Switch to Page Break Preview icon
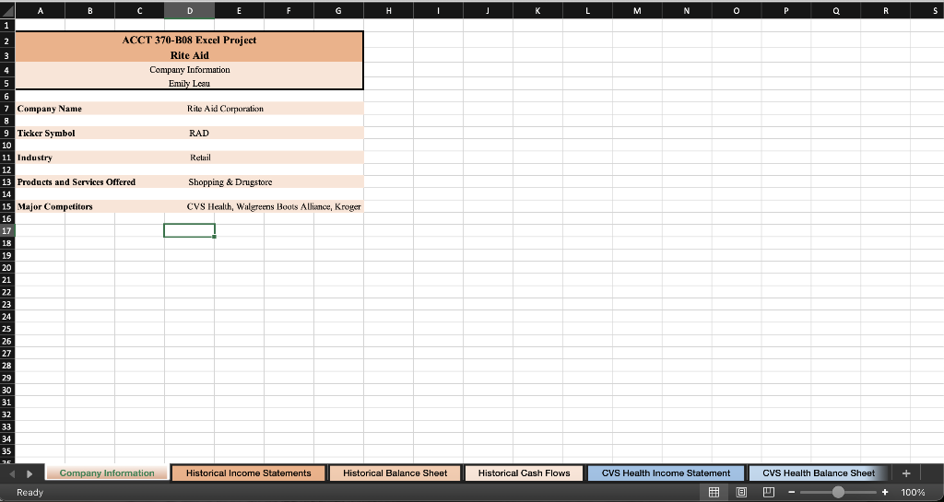944x502 pixels. point(769,493)
